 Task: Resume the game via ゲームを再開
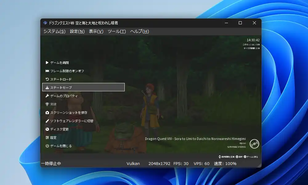(59, 63)
